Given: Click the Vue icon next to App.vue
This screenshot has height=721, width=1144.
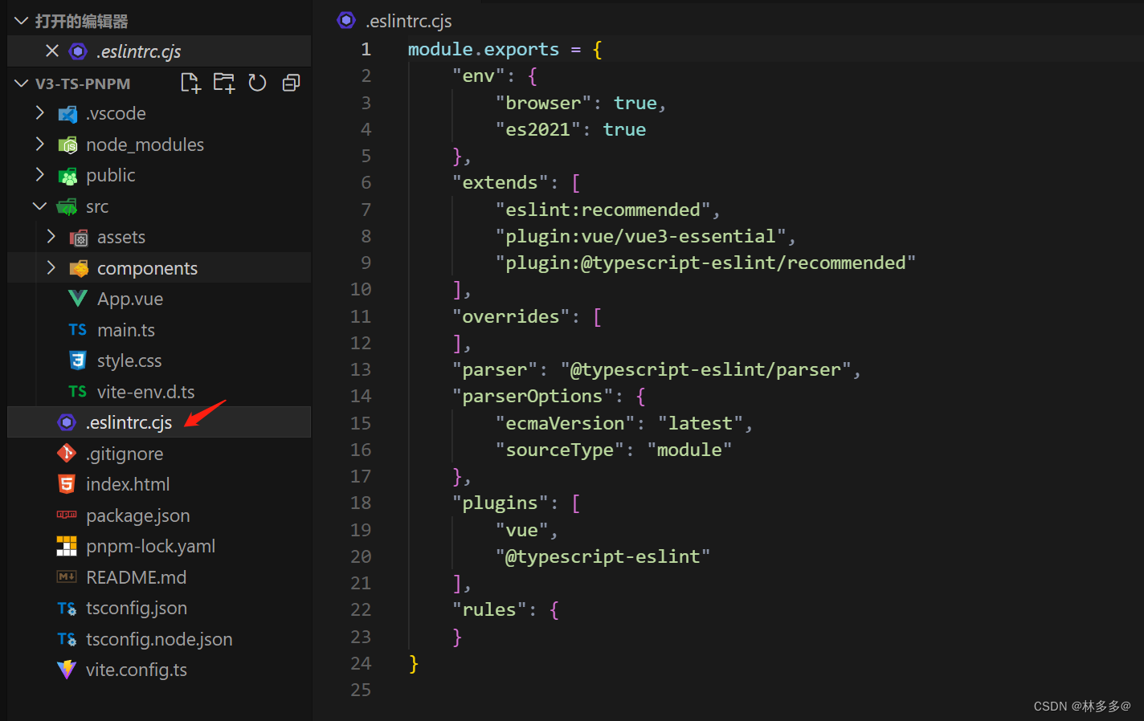Looking at the screenshot, I should pos(78,299).
